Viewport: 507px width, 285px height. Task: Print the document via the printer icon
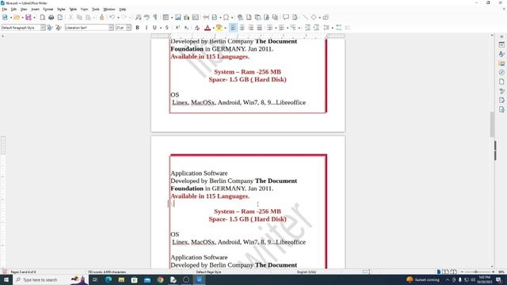click(51, 17)
